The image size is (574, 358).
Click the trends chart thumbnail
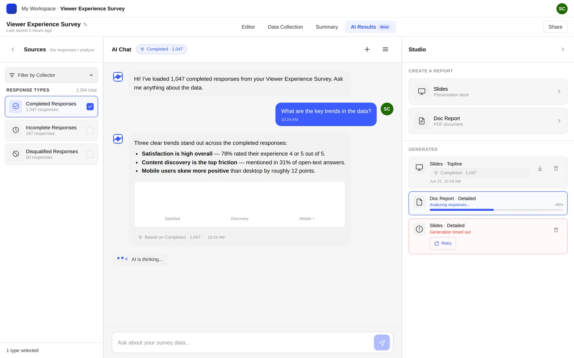240,204
